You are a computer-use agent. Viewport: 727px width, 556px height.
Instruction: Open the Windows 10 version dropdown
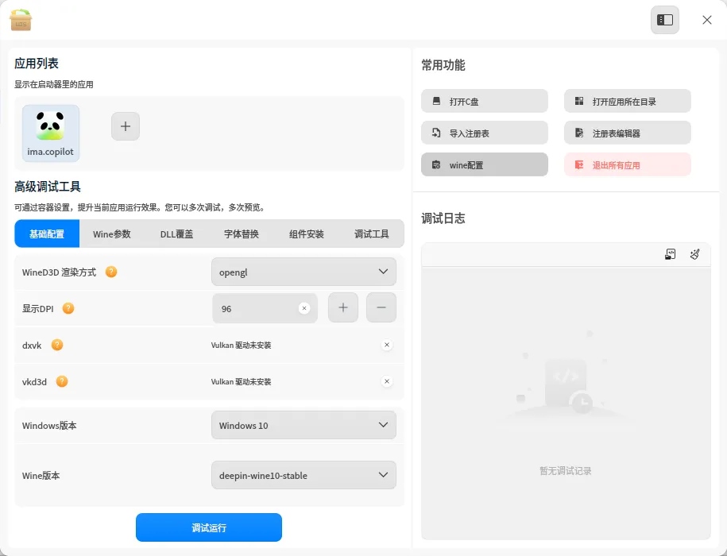(x=304, y=425)
